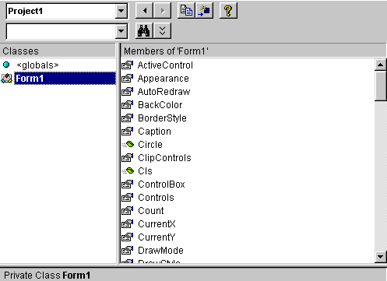This screenshot has width=387, height=281.
Task: Click the <globals> circle icon
Action: [x=6, y=65]
